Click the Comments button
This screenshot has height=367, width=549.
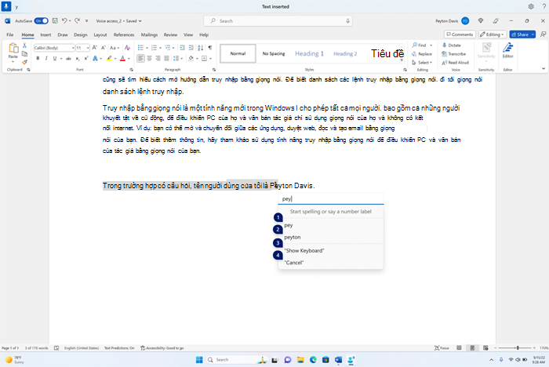coord(460,35)
